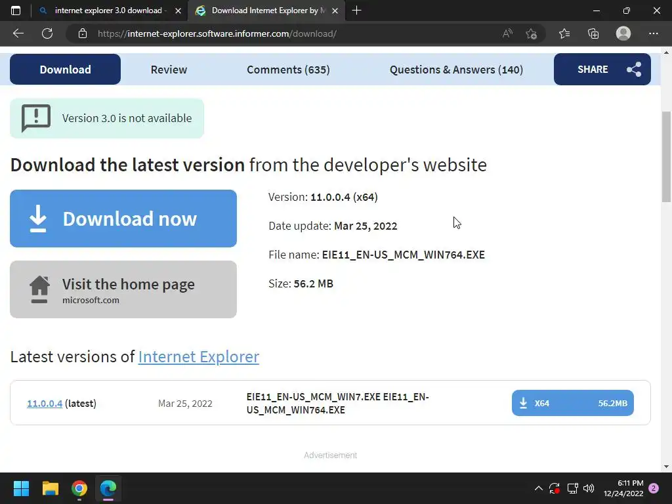Image resolution: width=672 pixels, height=504 pixels.
Task: Show hidden system tray icons chevron
Action: point(539,488)
